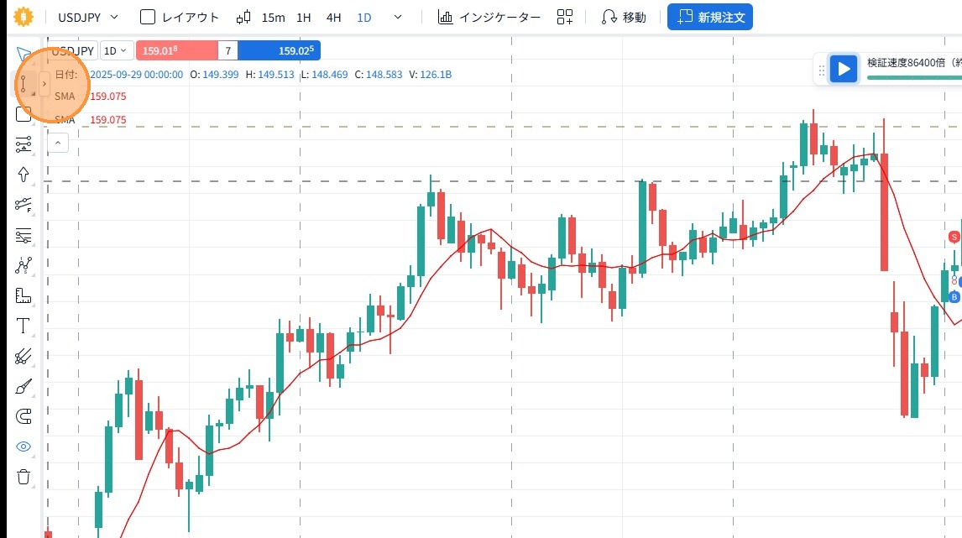The height and width of the screenshot is (538, 962).
Task: Switch to the 15m timeframe
Action: tap(273, 18)
